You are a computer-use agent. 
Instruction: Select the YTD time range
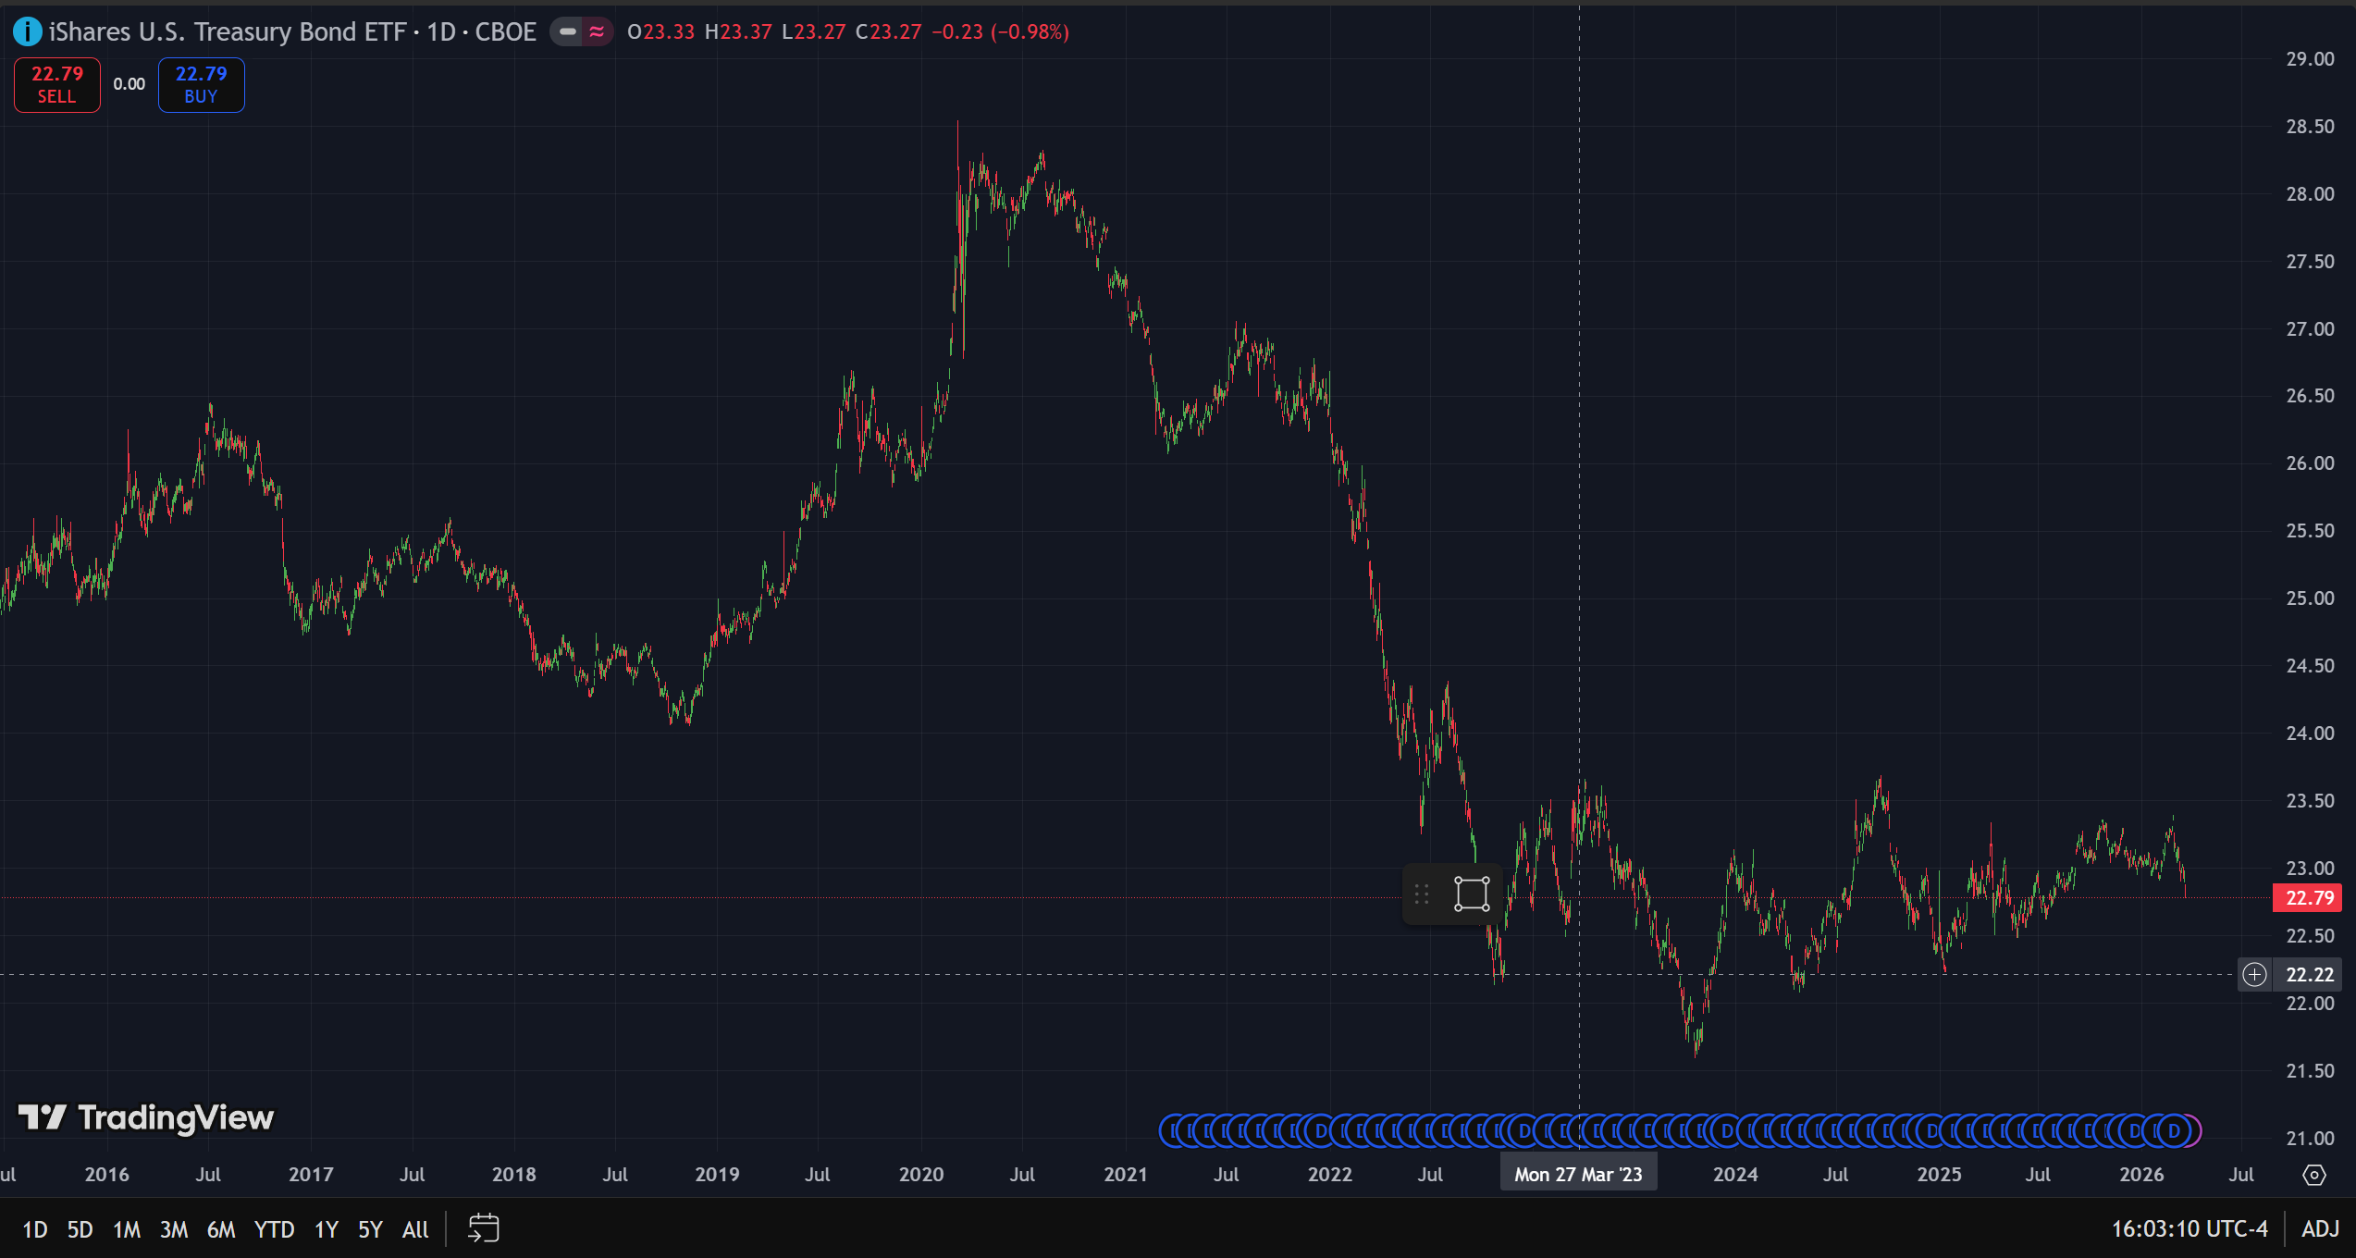coord(274,1229)
